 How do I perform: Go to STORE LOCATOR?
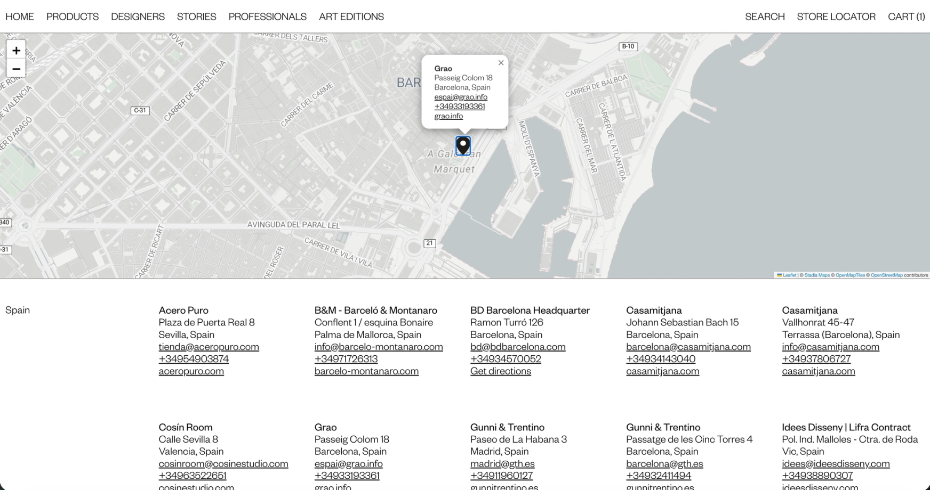[x=836, y=17]
